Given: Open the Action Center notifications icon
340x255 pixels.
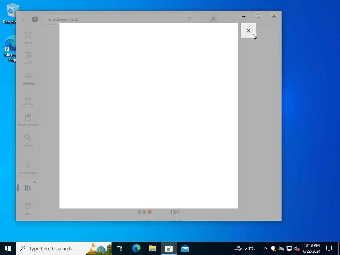Looking at the screenshot, I should tap(329, 248).
